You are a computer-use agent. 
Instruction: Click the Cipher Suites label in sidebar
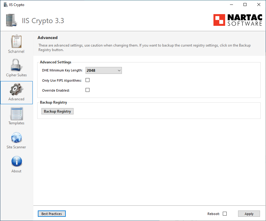click(16, 75)
